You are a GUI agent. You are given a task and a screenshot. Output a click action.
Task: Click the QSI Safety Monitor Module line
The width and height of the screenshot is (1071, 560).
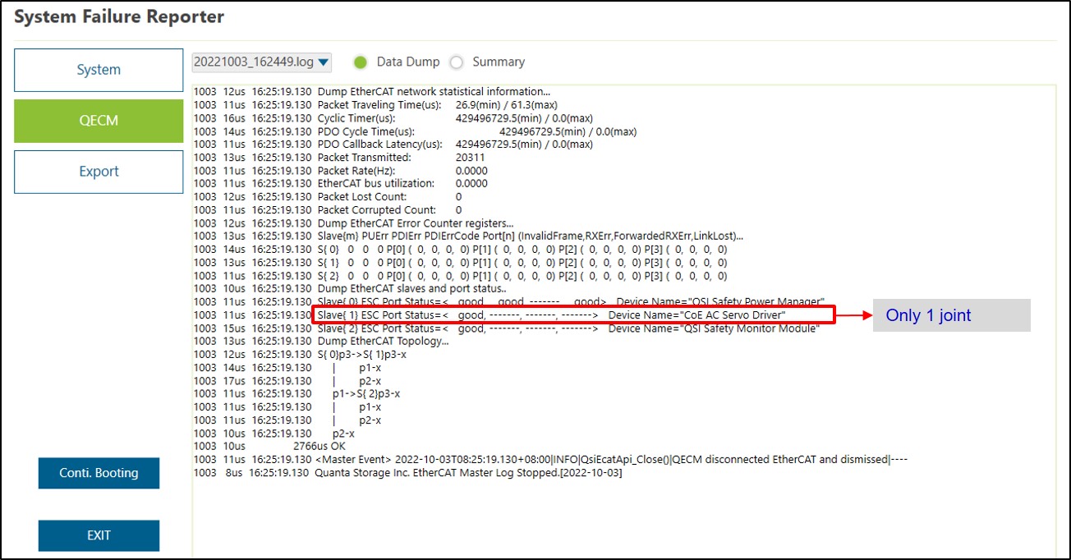point(568,328)
